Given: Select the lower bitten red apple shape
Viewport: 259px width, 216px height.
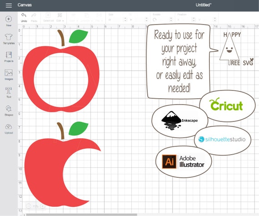Looking at the screenshot, I should click(45, 172).
